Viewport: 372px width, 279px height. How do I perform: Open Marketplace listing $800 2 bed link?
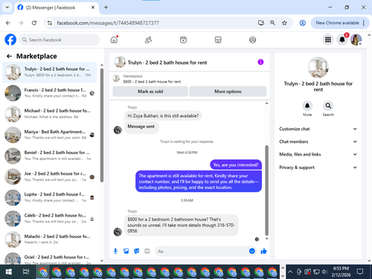click(x=152, y=82)
